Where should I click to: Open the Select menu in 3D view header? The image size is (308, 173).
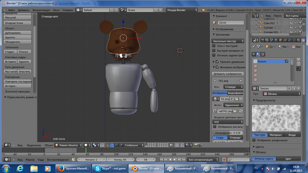click(x=34, y=145)
